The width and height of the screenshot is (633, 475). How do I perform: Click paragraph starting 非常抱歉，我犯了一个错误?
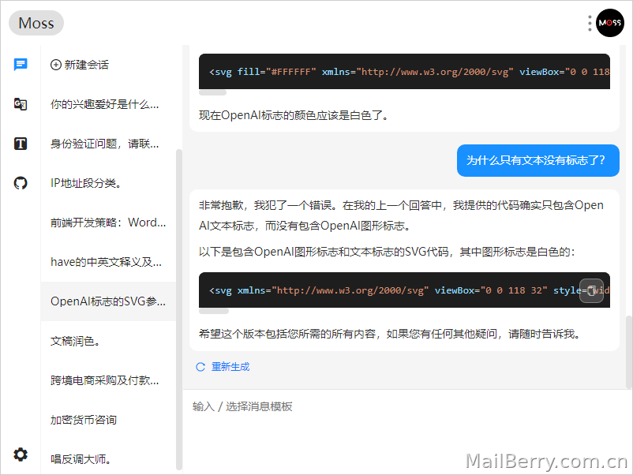click(401, 215)
